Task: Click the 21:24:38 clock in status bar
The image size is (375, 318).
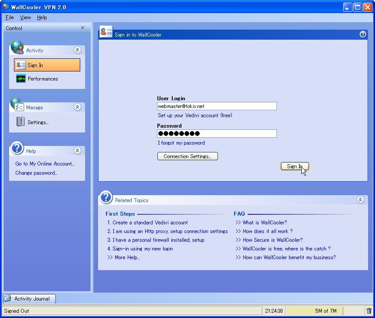Action: [x=274, y=311]
